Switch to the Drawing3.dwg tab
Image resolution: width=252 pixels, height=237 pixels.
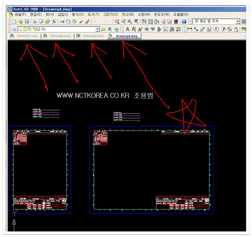(x=90, y=36)
